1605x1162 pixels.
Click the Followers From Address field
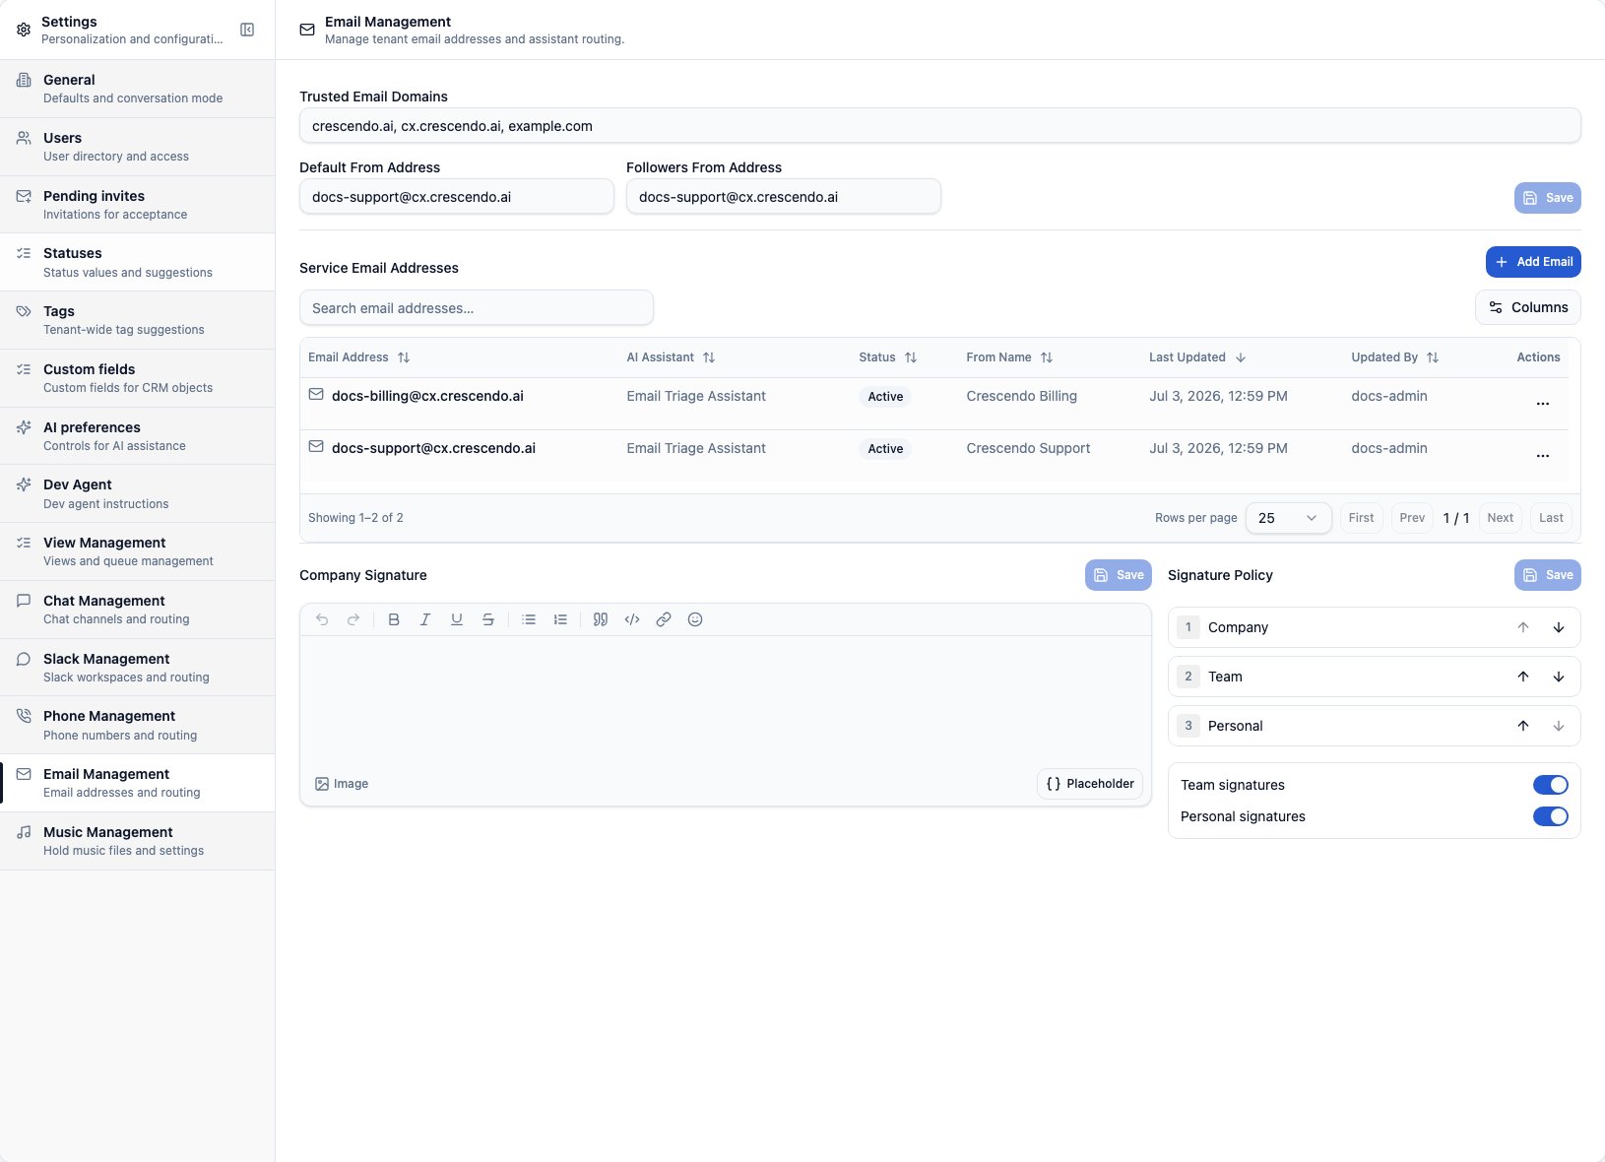tap(784, 197)
